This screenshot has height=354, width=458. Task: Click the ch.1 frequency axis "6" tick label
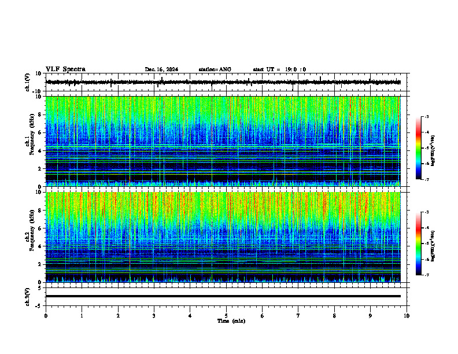pyautogui.click(x=40, y=132)
